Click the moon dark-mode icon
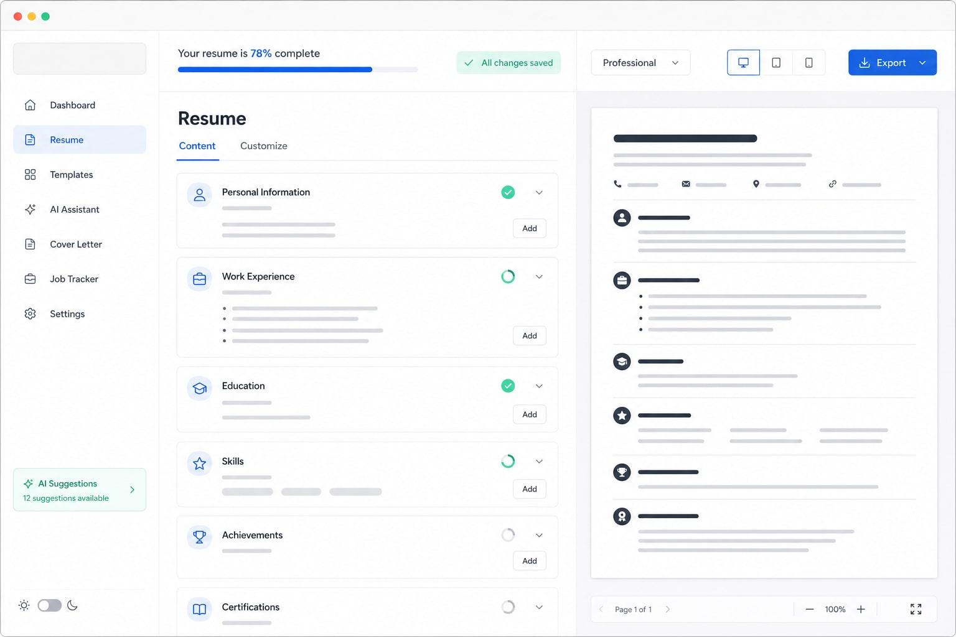This screenshot has width=956, height=637. pyautogui.click(x=72, y=606)
